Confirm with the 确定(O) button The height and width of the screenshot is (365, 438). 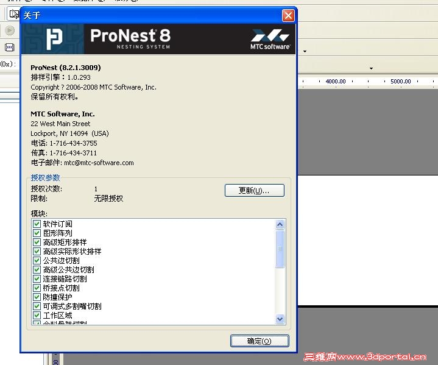(260, 341)
